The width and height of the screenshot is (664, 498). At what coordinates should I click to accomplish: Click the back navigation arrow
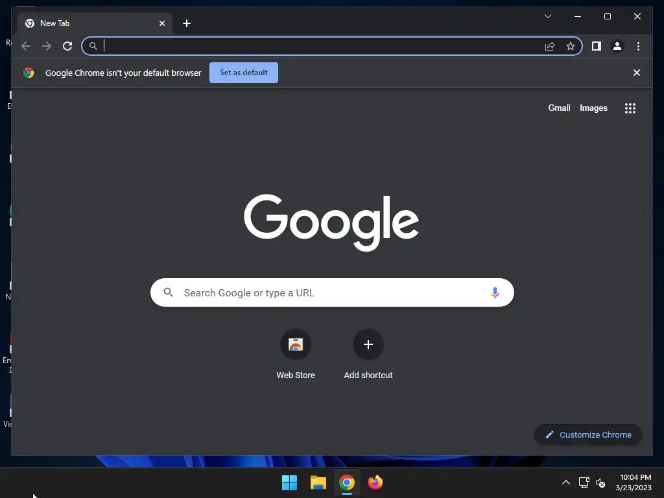tap(26, 46)
